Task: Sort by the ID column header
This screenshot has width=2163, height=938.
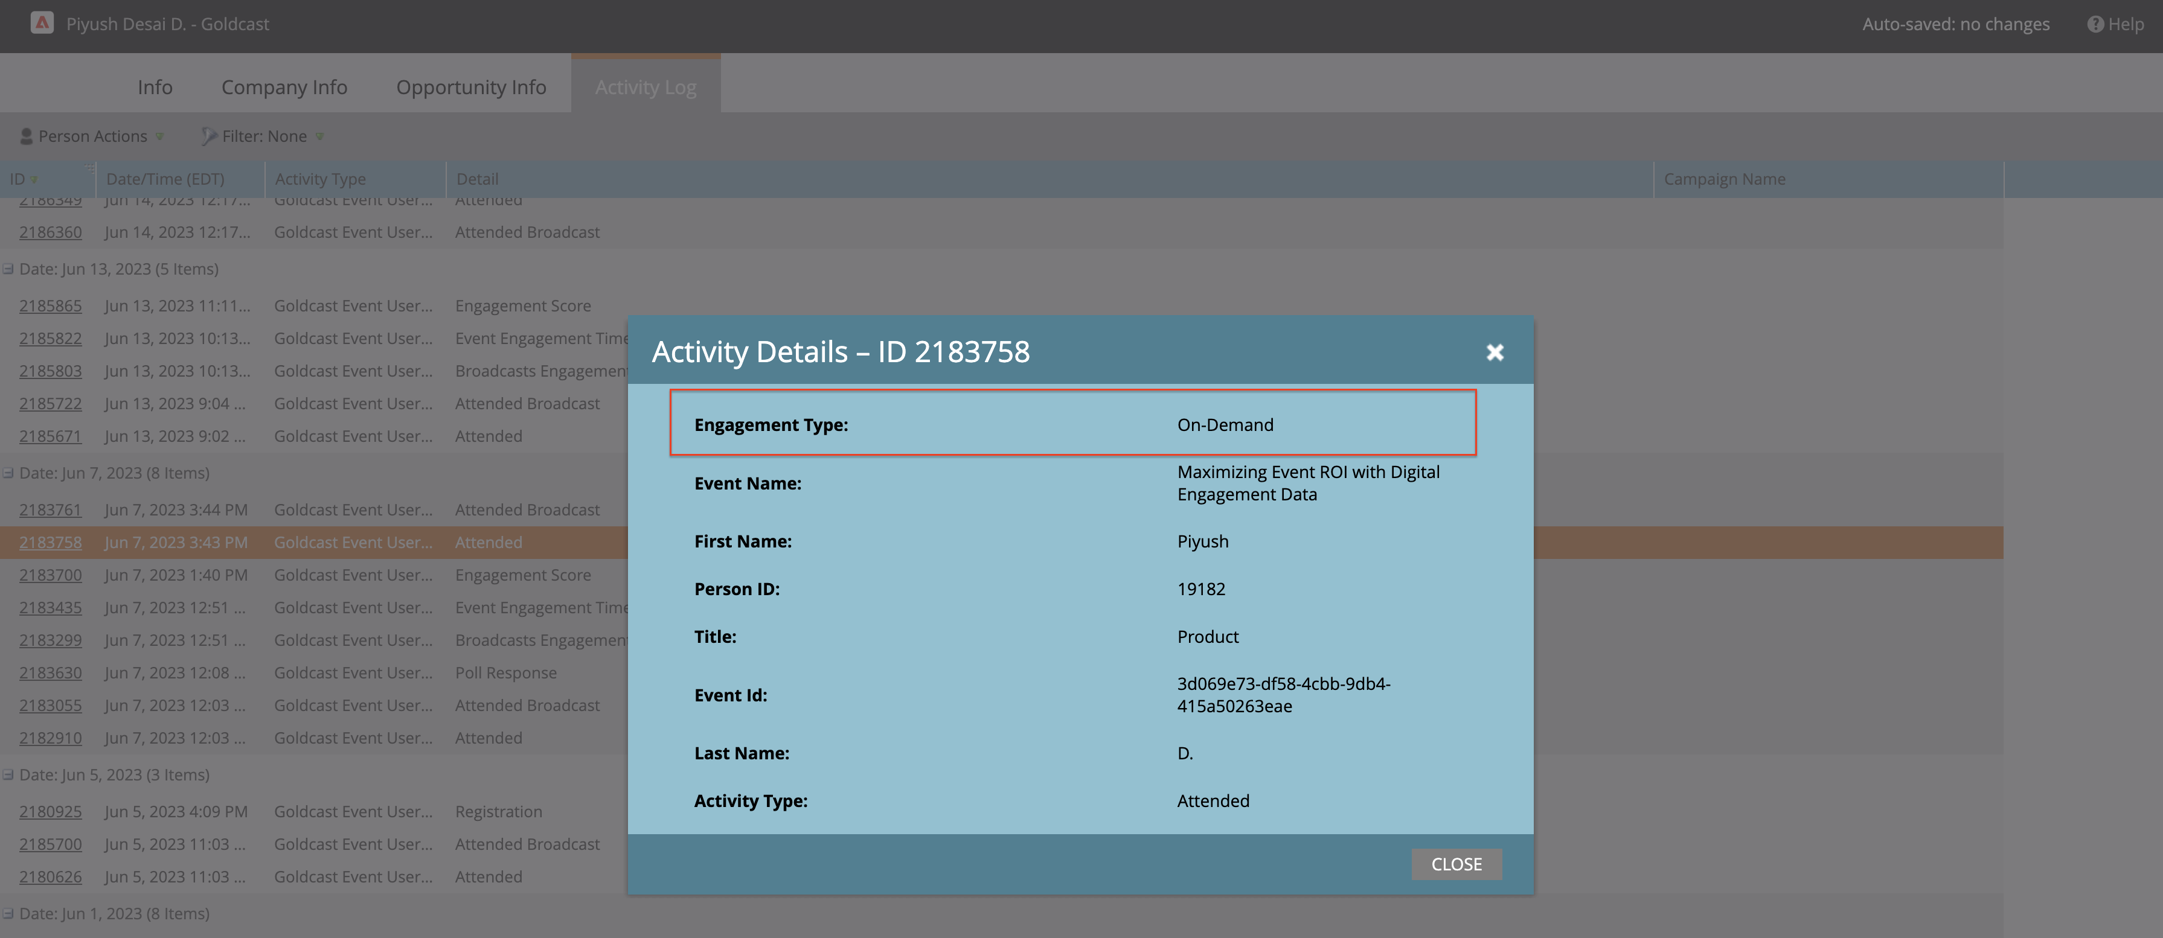Action: 48,179
